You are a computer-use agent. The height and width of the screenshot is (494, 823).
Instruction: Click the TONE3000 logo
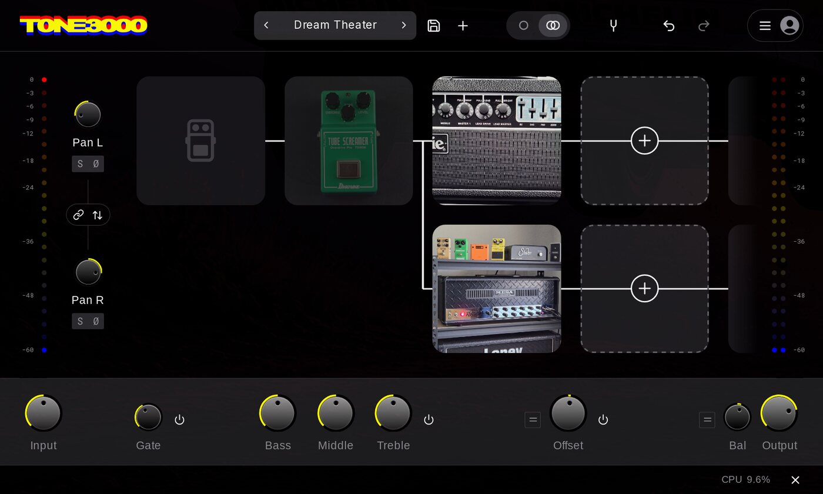coord(83,25)
